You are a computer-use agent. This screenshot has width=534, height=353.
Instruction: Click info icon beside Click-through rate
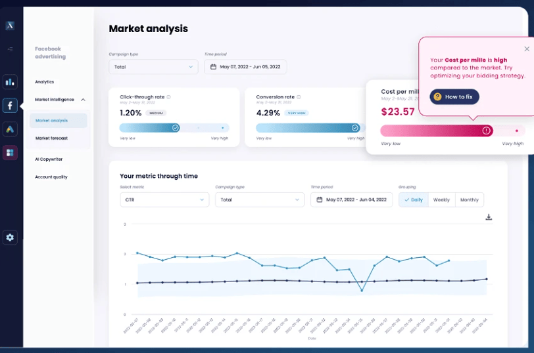tap(169, 97)
